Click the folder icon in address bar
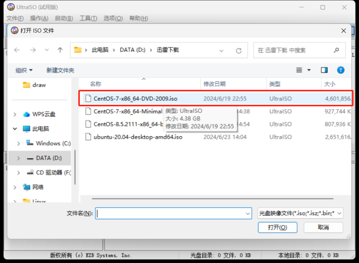359x263 pixels. [78, 50]
